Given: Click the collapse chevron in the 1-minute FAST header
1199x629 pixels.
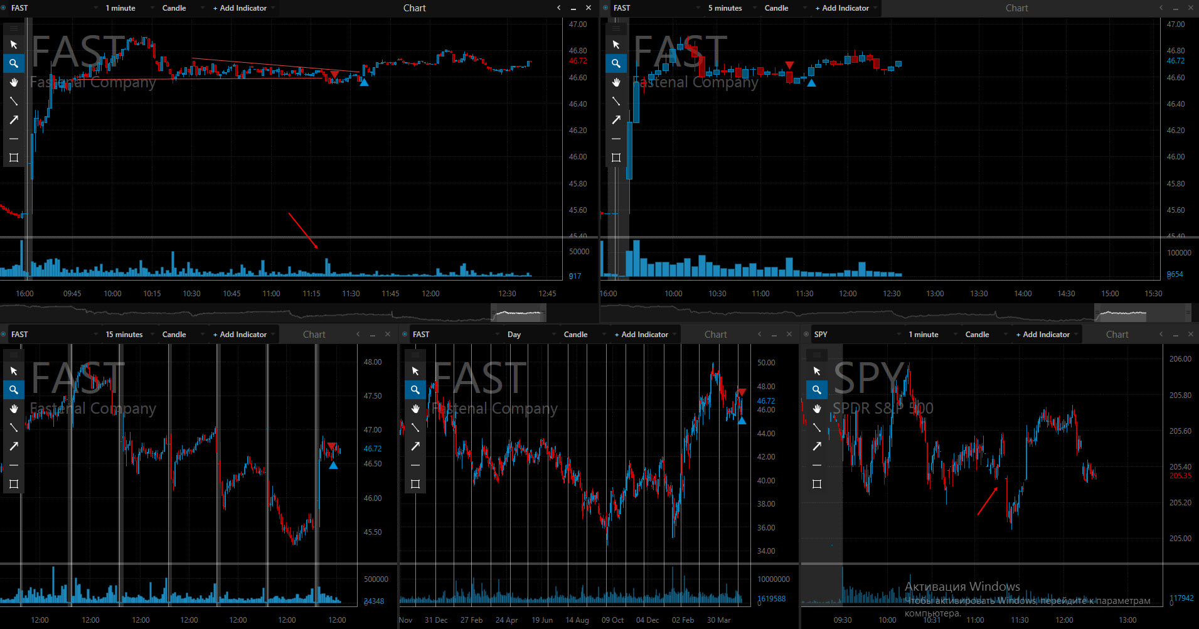Looking at the screenshot, I should (x=558, y=8).
